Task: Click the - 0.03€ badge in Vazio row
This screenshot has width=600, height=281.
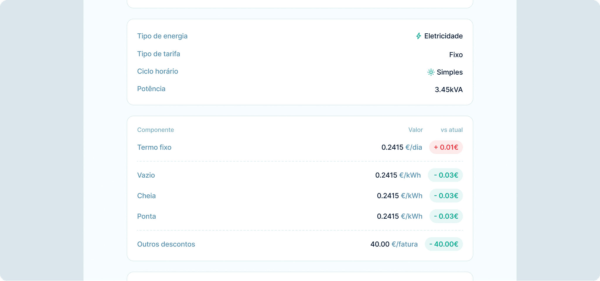Action: point(445,175)
